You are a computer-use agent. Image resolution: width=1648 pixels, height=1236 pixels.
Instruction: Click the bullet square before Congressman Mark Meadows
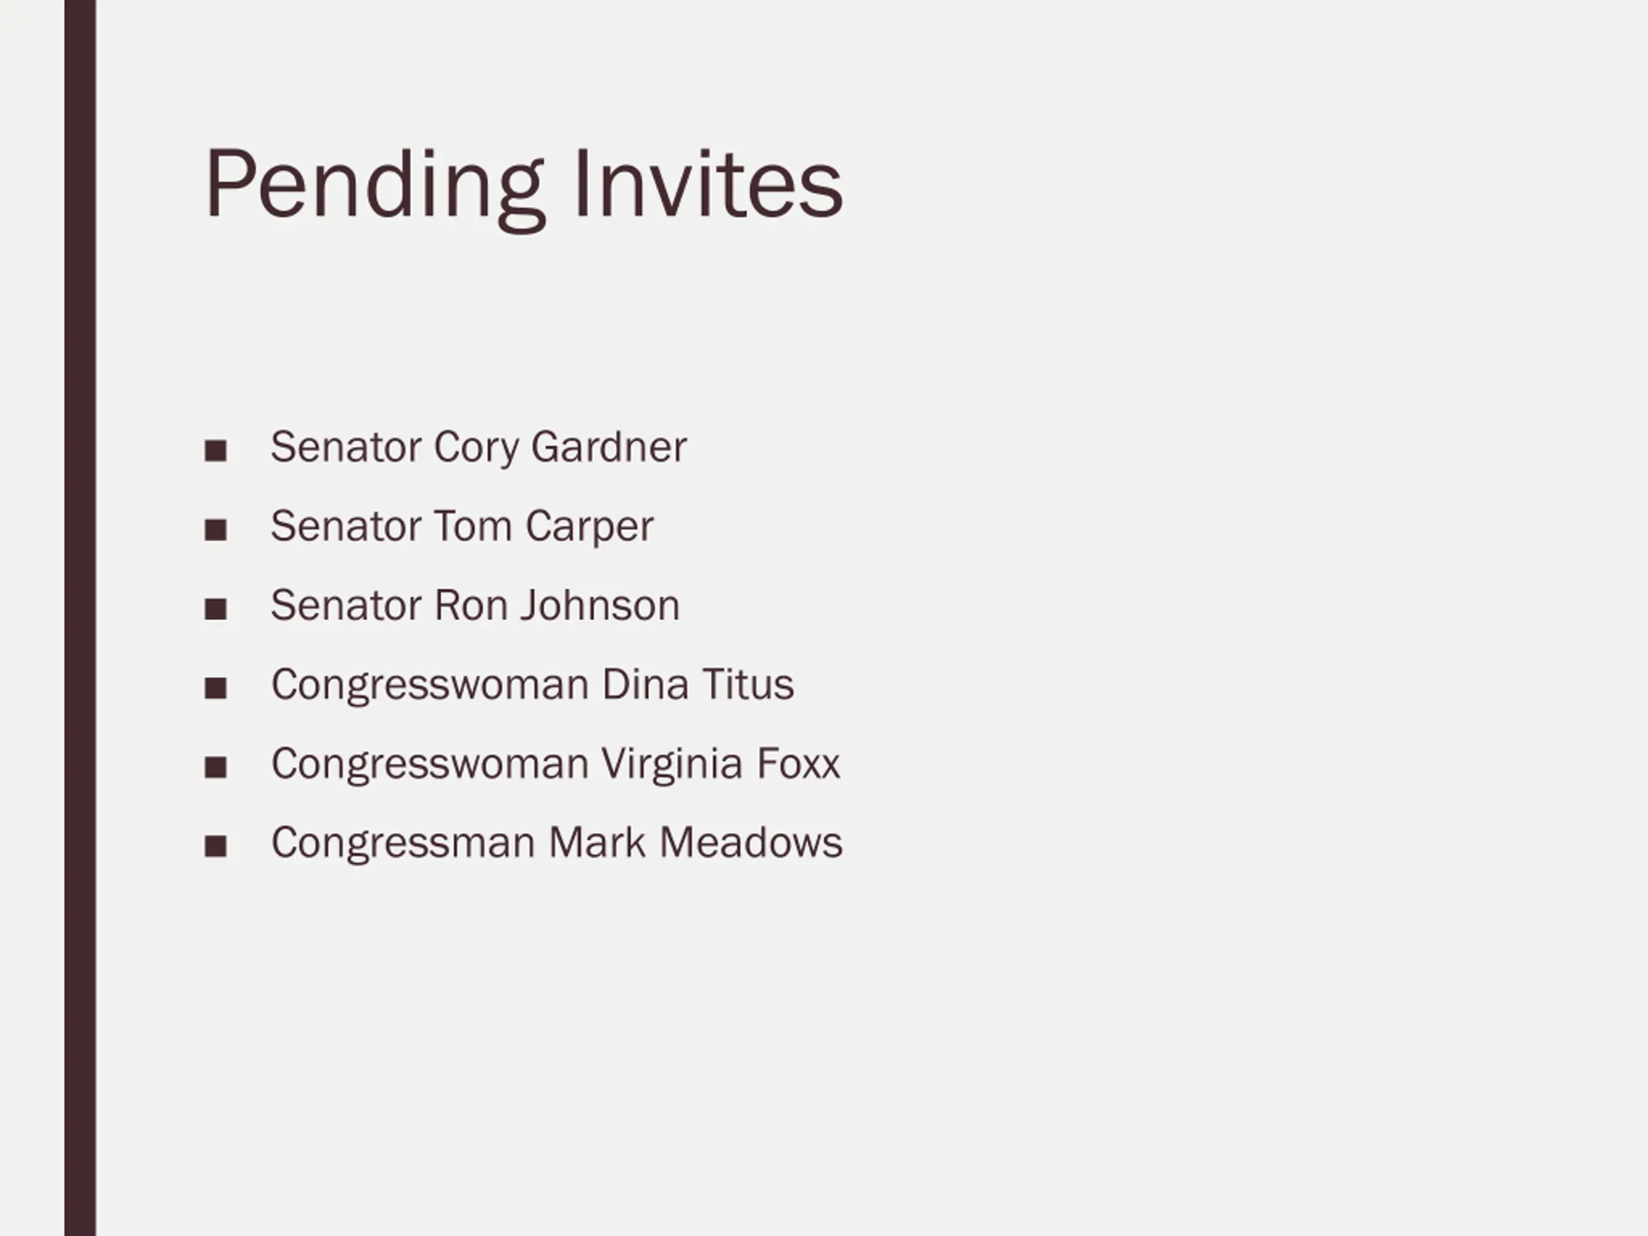coord(215,847)
